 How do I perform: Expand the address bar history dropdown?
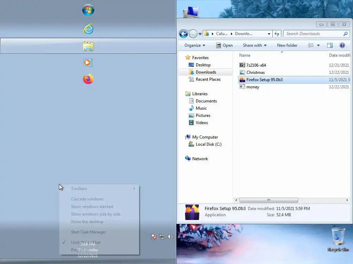pos(269,34)
